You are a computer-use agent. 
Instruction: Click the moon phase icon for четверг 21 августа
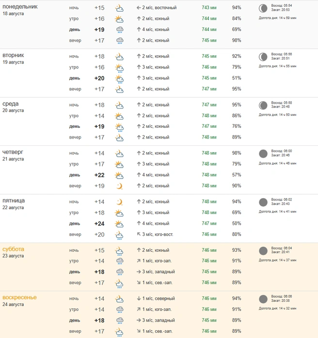click(263, 154)
